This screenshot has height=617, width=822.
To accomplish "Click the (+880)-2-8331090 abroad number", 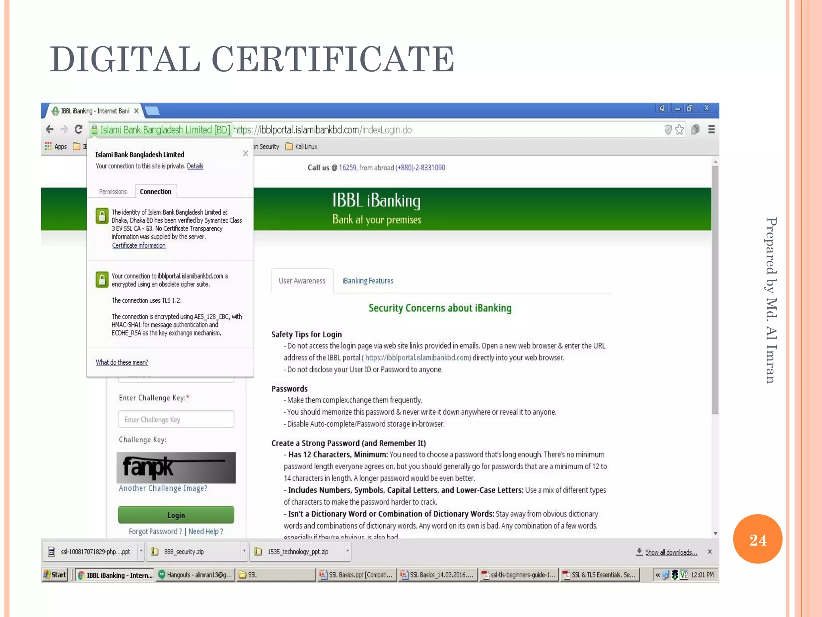I will 420,168.
